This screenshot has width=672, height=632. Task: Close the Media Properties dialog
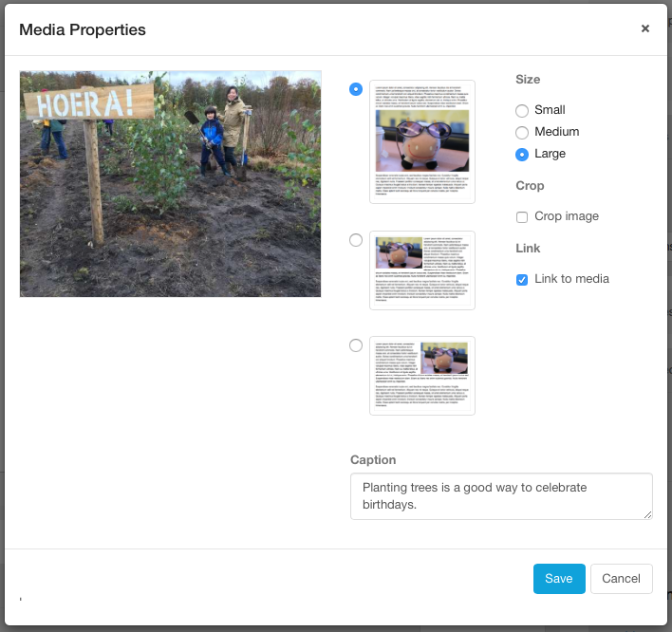coord(645,28)
